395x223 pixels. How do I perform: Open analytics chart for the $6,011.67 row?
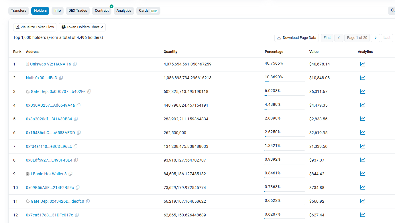click(363, 91)
